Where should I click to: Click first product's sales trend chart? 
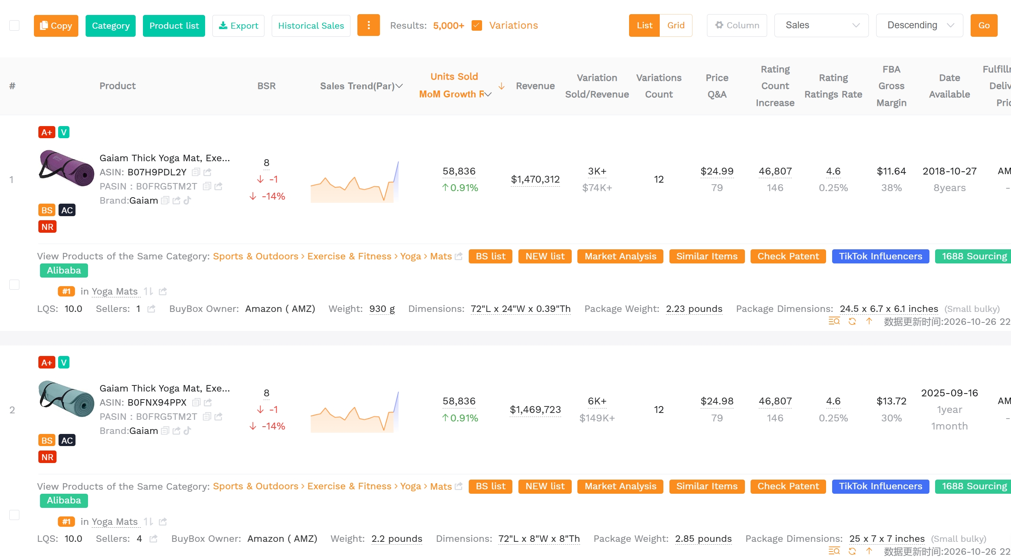(355, 182)
